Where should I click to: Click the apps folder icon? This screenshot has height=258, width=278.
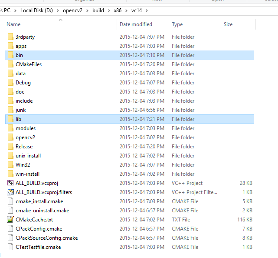(10, 46)
